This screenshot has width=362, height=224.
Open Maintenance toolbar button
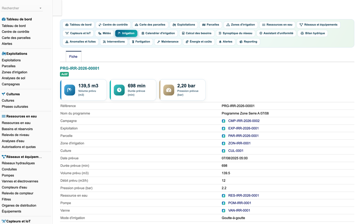coord(168,42)
